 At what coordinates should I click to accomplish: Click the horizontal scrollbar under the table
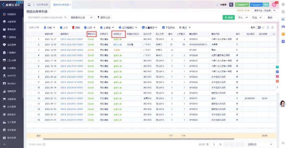coord(138,139)
